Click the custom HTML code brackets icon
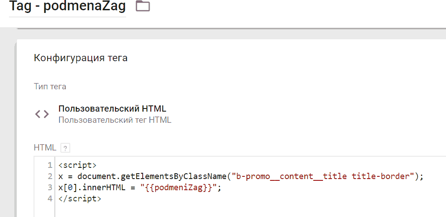The width and height of the screenshot is (446, 217). click(x=42, y=114)
